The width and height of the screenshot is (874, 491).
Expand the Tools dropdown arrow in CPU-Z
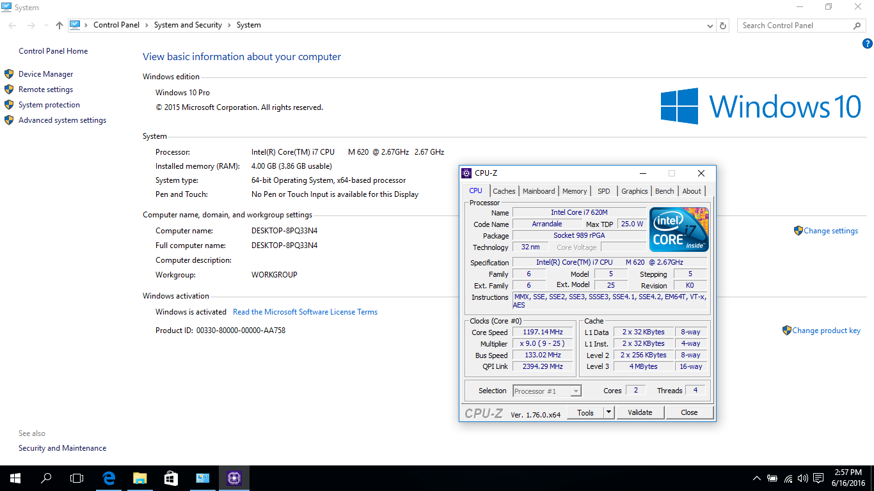point(609,412)
